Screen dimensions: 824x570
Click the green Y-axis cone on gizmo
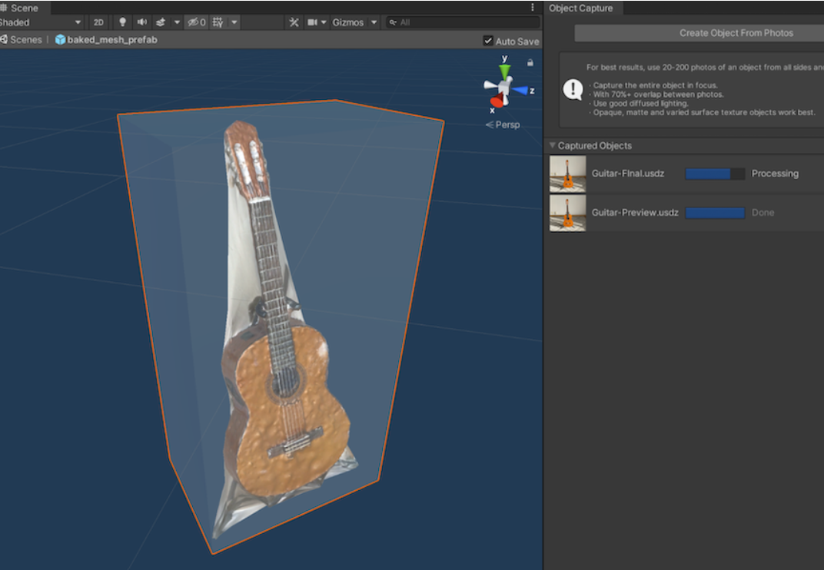(504, 71)
